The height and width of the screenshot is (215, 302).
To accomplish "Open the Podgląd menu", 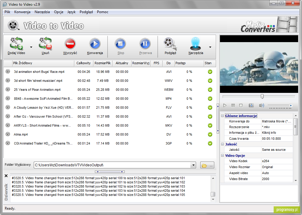I will (86, 12).
